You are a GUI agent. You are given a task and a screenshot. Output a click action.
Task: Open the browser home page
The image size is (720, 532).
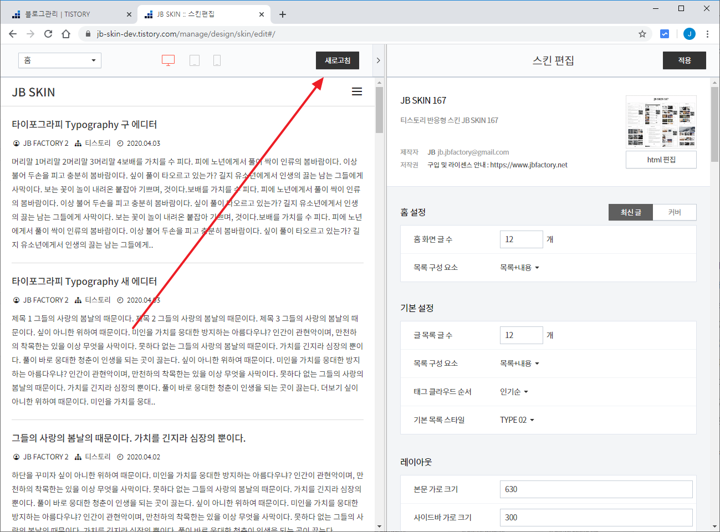[x=66, y=34]
